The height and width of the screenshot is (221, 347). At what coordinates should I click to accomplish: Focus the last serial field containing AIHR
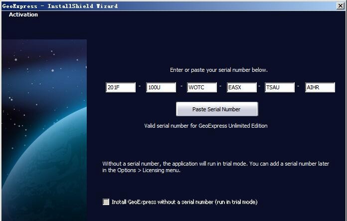(x=320, y=87)
